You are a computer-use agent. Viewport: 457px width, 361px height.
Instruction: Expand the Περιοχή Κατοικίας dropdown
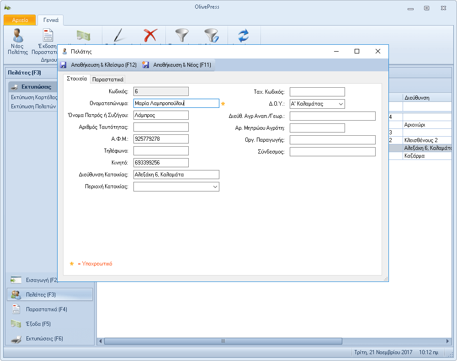click(215, 187)
